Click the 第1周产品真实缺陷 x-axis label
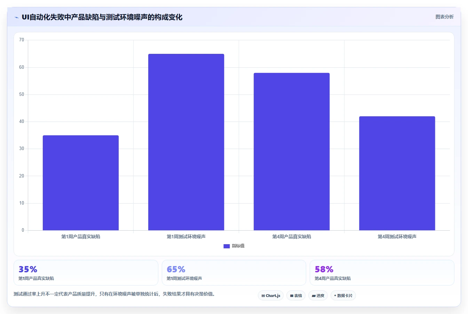The height and width of the screenshot is (314, 468). [x=81, y=237]
